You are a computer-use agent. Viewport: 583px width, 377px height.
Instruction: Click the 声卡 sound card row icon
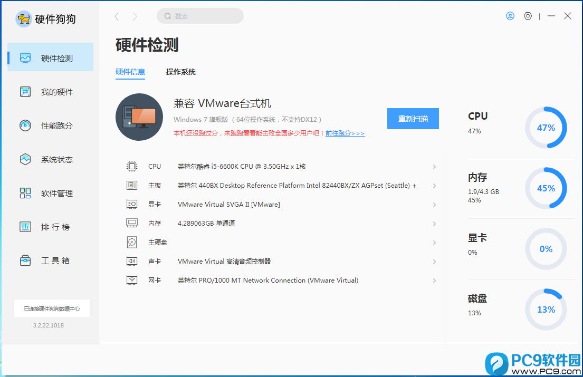click(x=131, y=261)
